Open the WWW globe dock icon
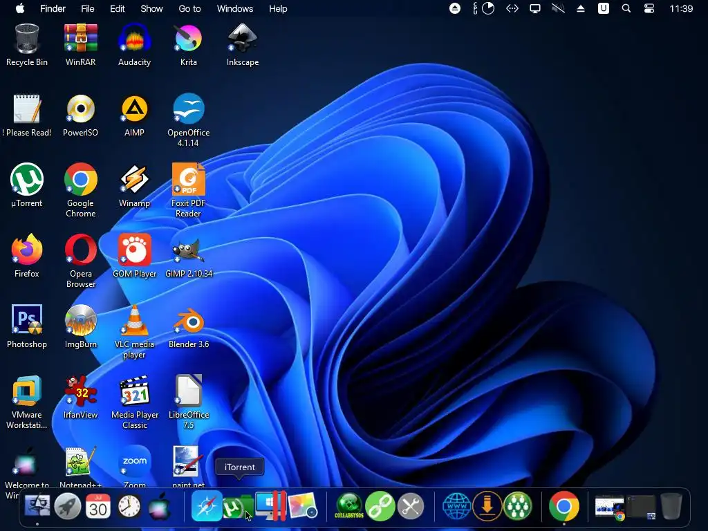 tap(456, 507)
